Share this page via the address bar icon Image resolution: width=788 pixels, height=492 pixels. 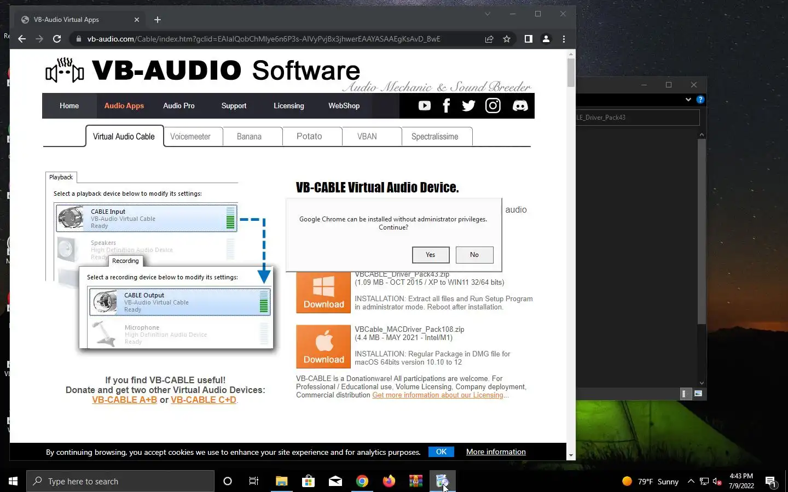tap(489, 39)
